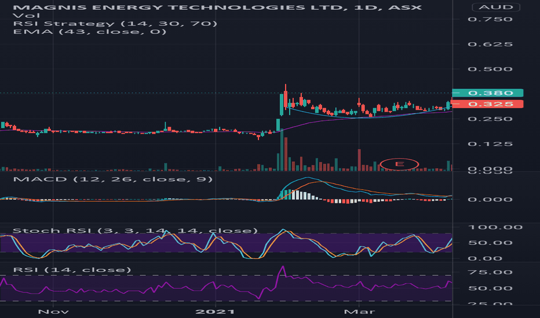Click the EMA (43, close, 0) label

pos(90,32)
